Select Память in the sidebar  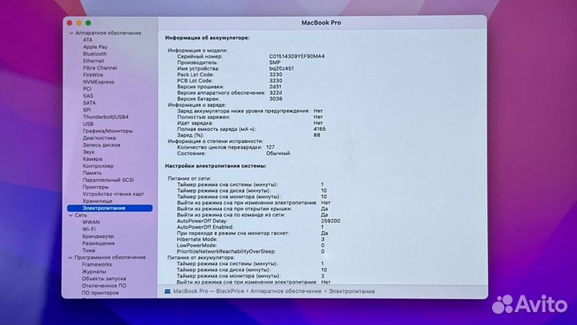(x=92, y=173)
